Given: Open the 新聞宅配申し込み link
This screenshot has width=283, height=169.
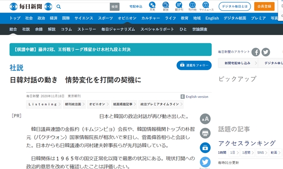Looking at the screenshot, I should (x=238, y=63).
